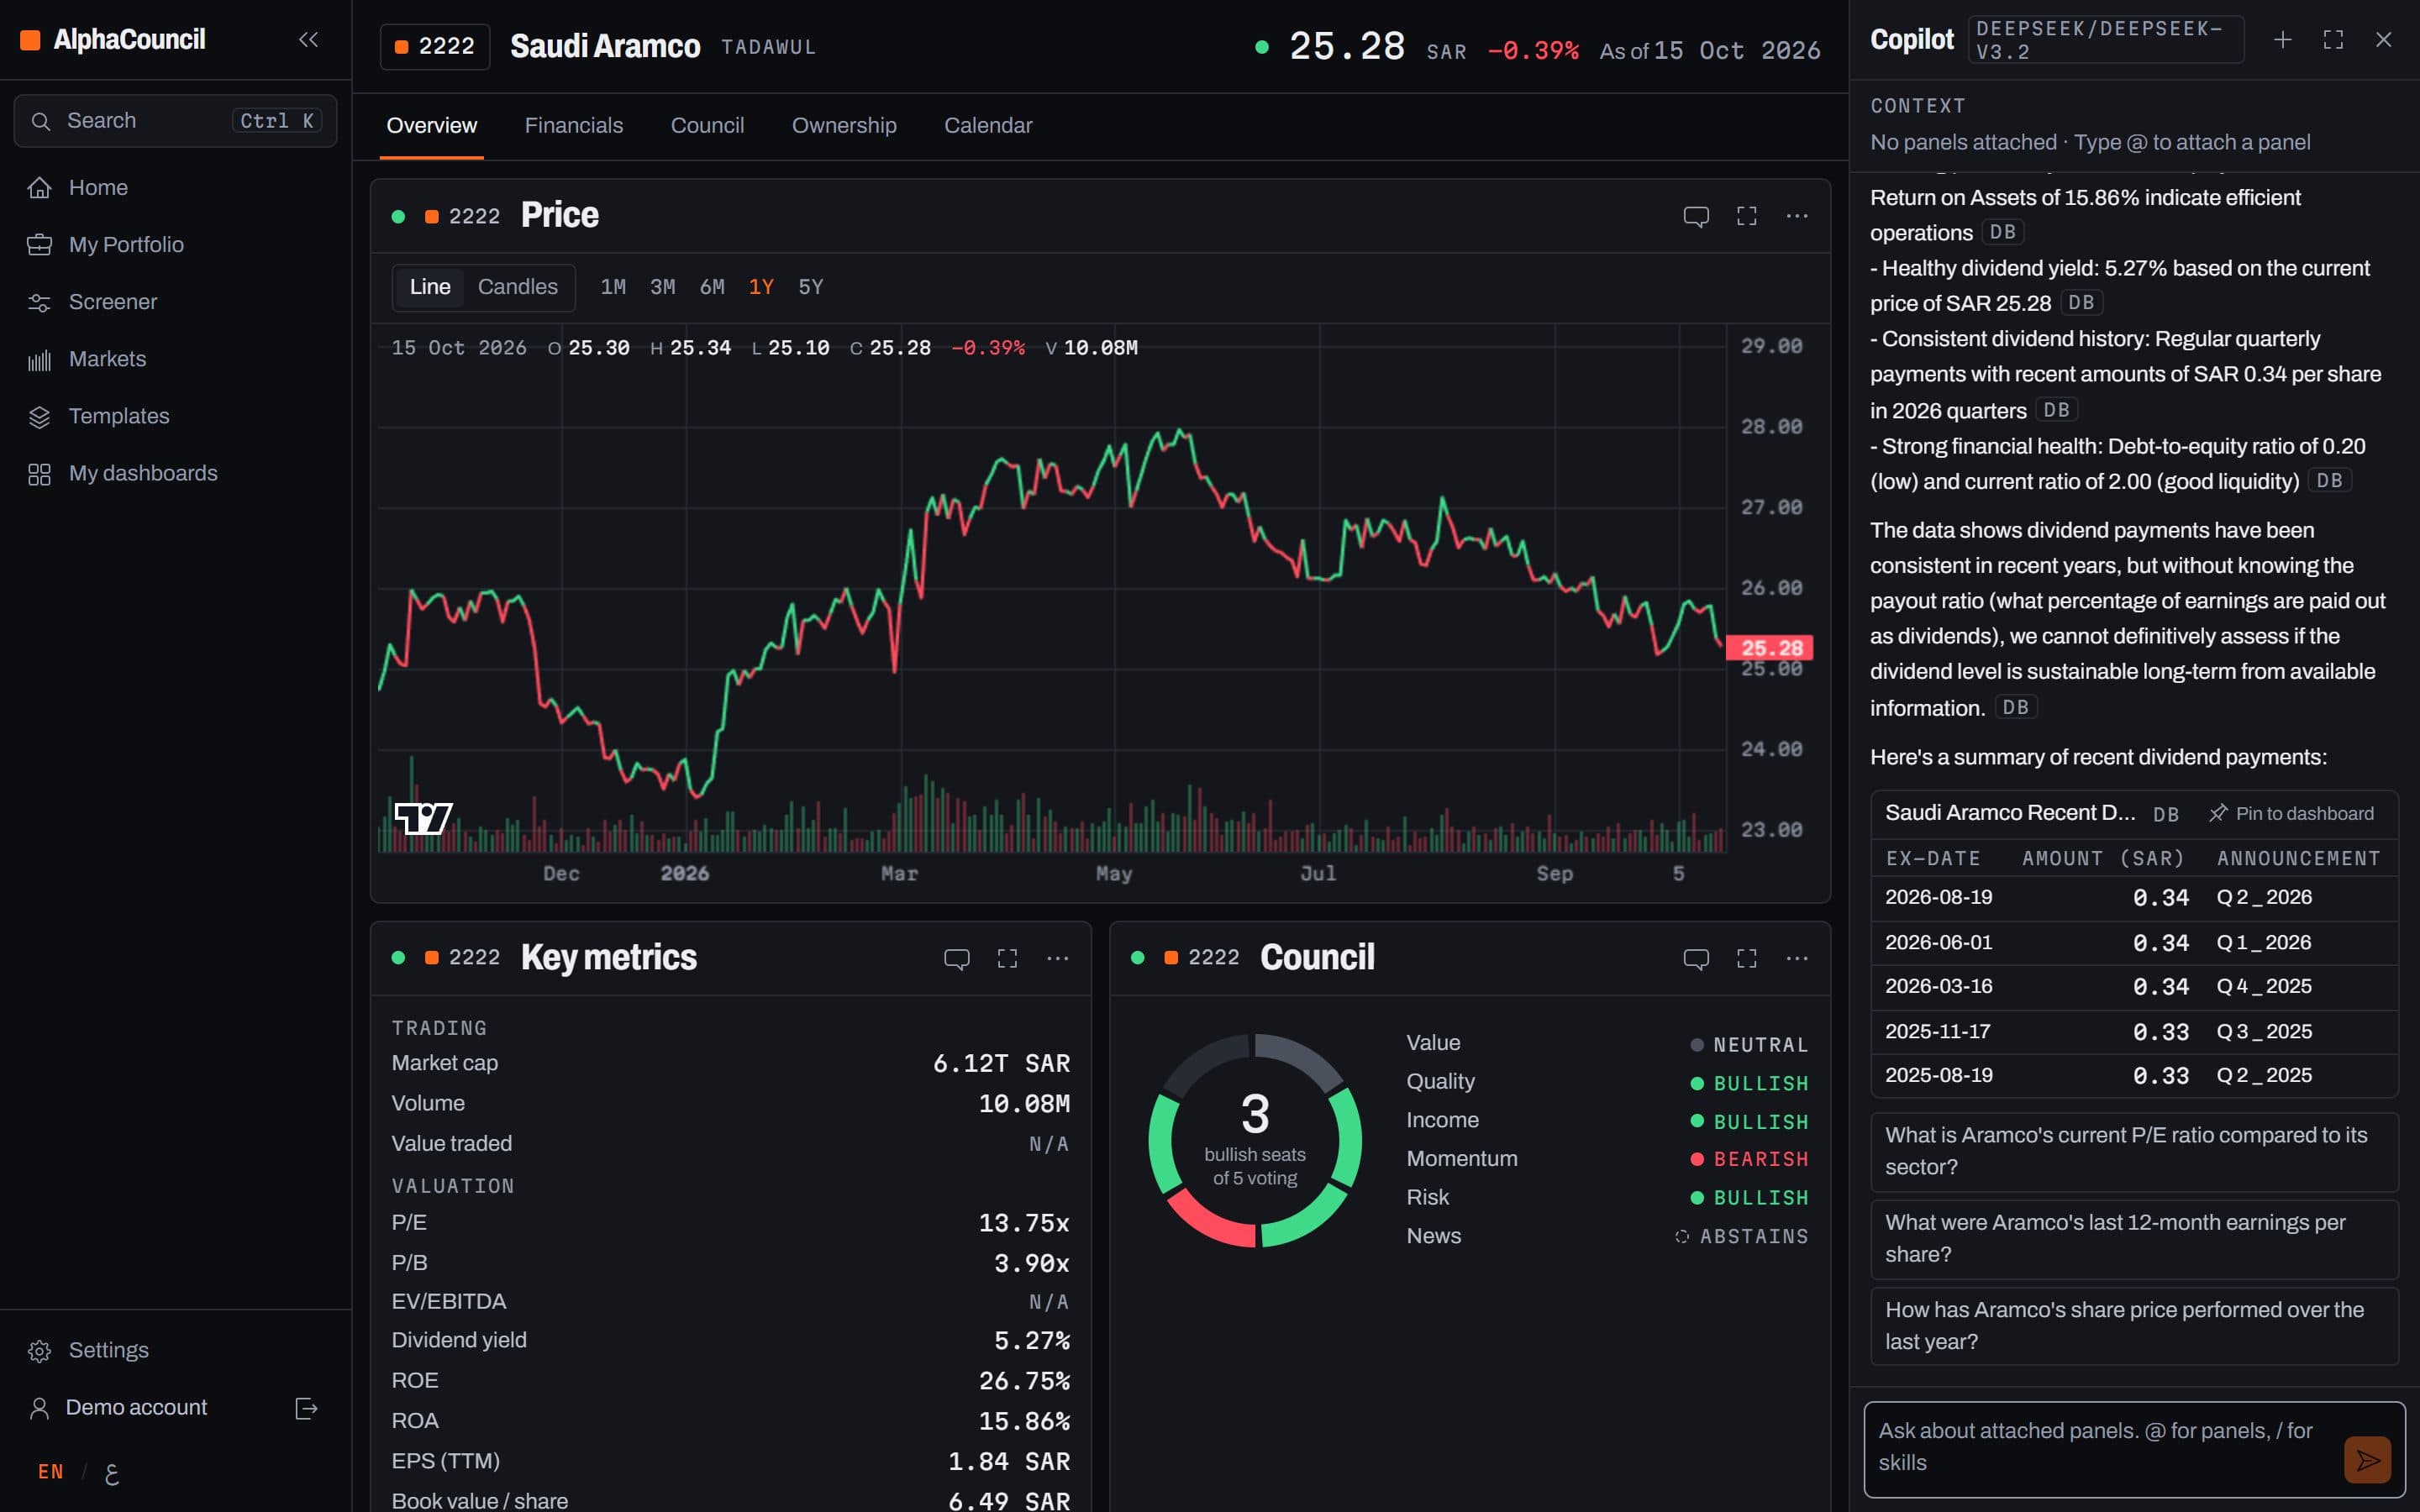Start new Copilot chat with plus icon
This screenshot has height=1512, width=2420.
coord(2282,39)
